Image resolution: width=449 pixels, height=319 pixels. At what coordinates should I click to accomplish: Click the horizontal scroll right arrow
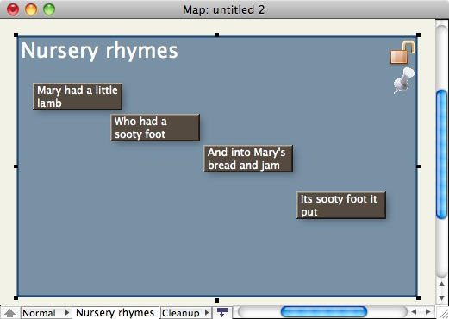point(427,312)
